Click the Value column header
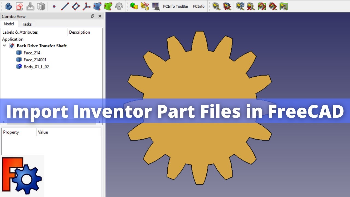 tap(69, 132)
